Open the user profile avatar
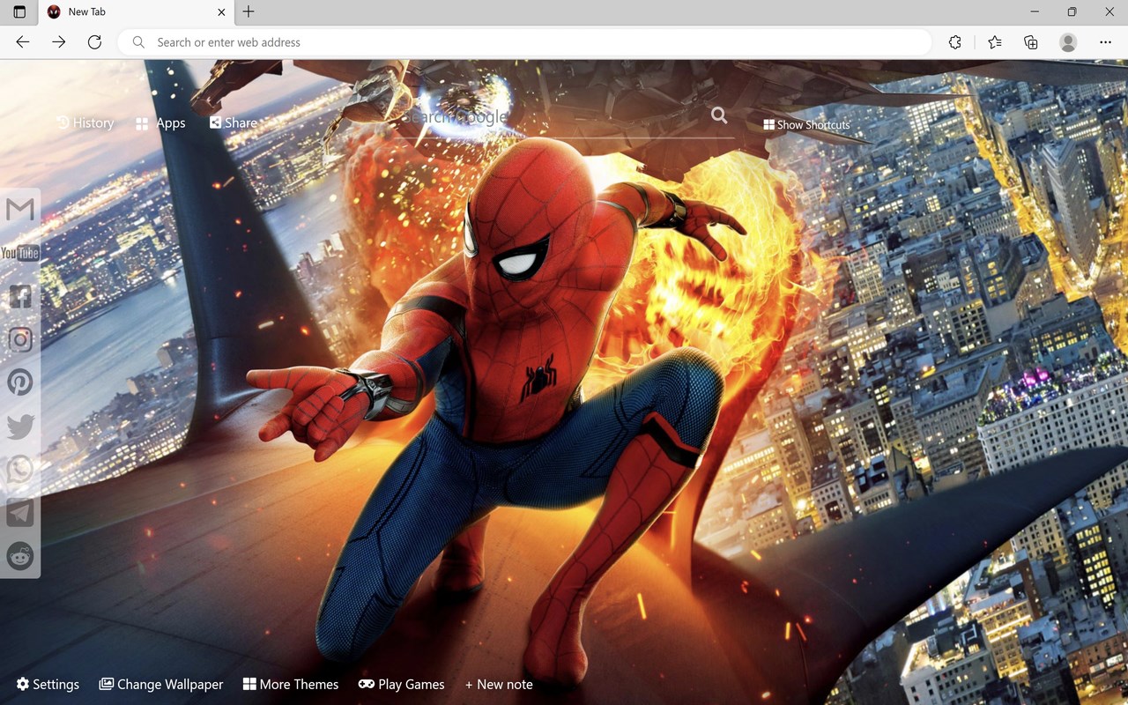The width and height of the screenshot is (1128, 705). pyautogui.click(x=1068, y=42)
